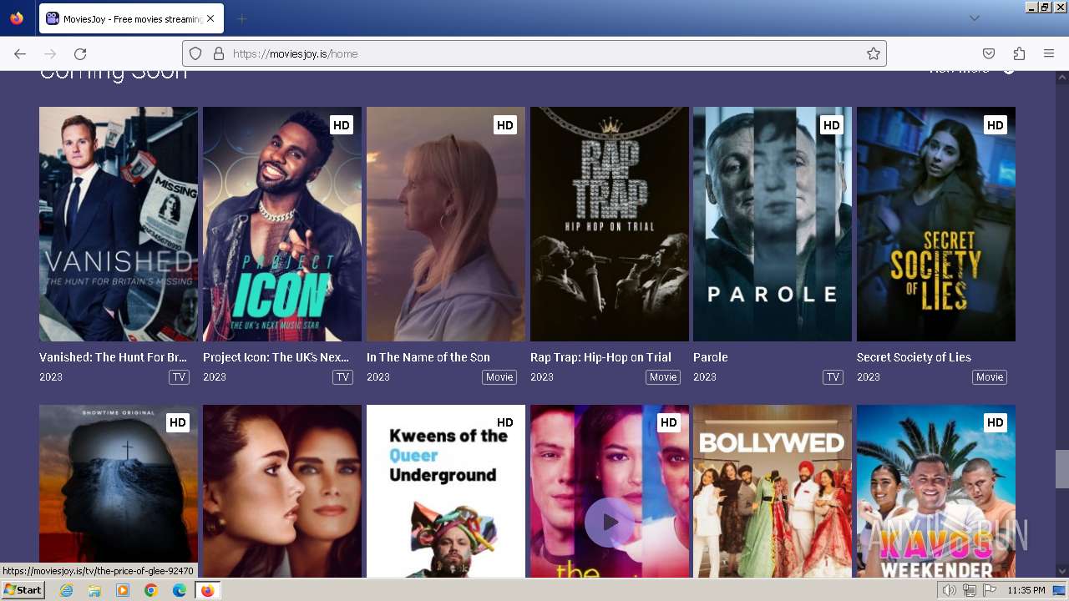Open the Vanished poster thumbnail

119,224
